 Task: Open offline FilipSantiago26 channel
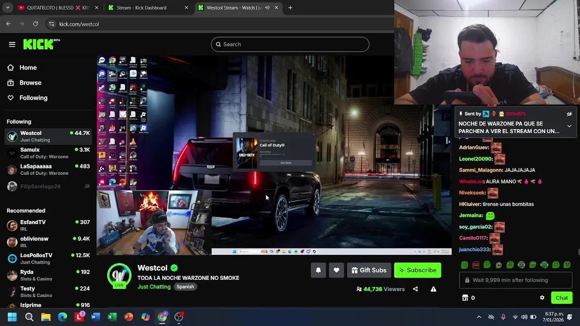click(x=48, y=187)
